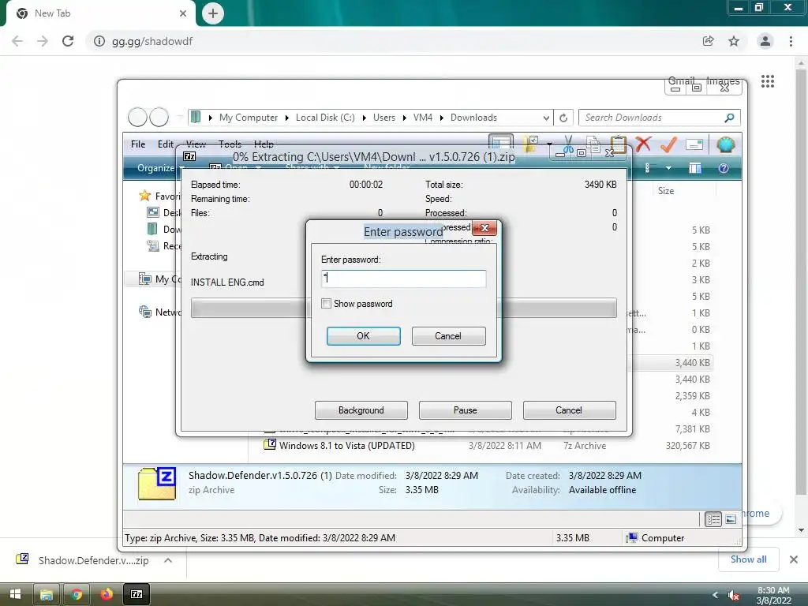Select the New Tab Chrome tab
808x606 pixels.
(x=102, y=13)
